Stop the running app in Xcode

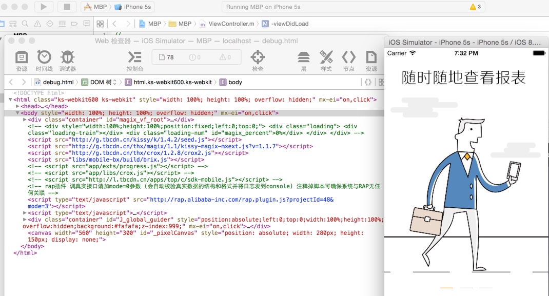coord(67,7)
